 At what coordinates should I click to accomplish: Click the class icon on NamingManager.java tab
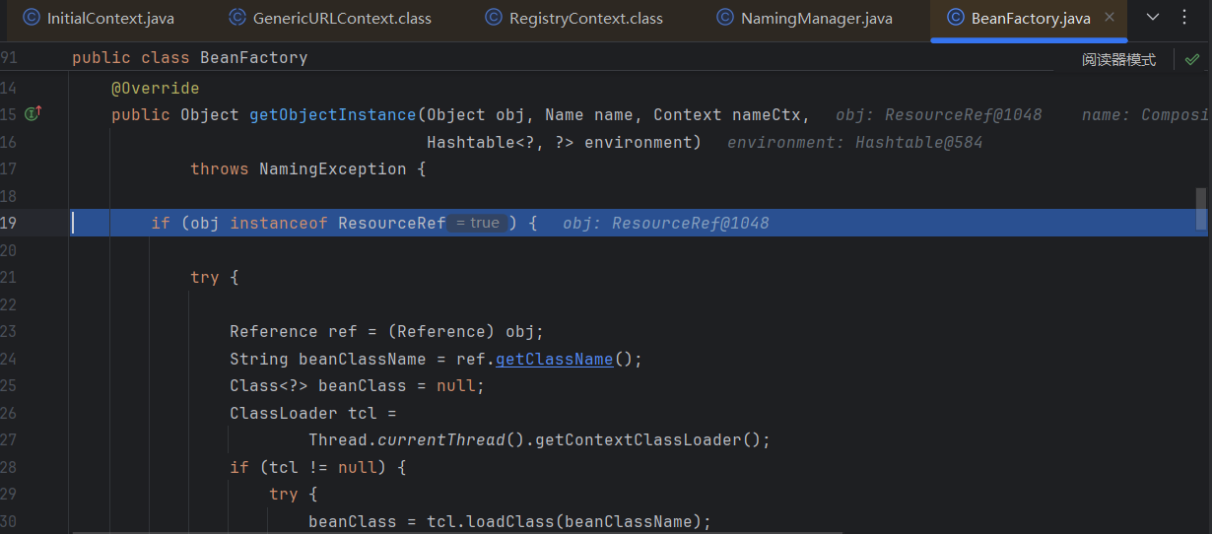725,18
